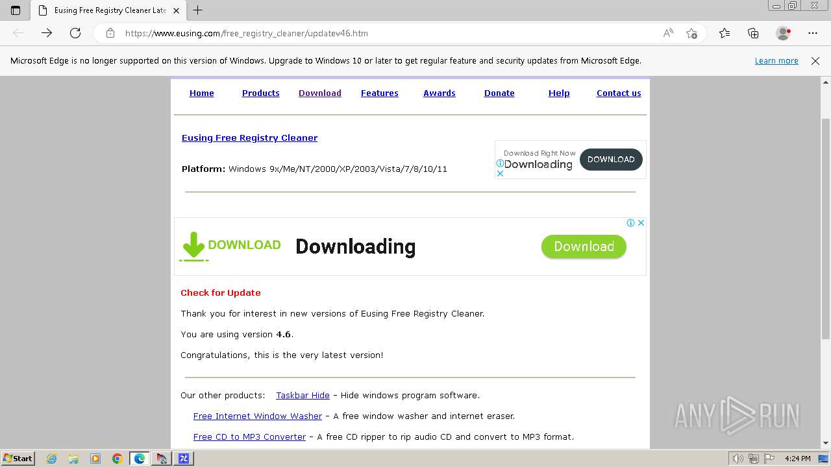Click the address bar URL
The height and width of the screenshot is (467, 831).
(x=247, y=33)
